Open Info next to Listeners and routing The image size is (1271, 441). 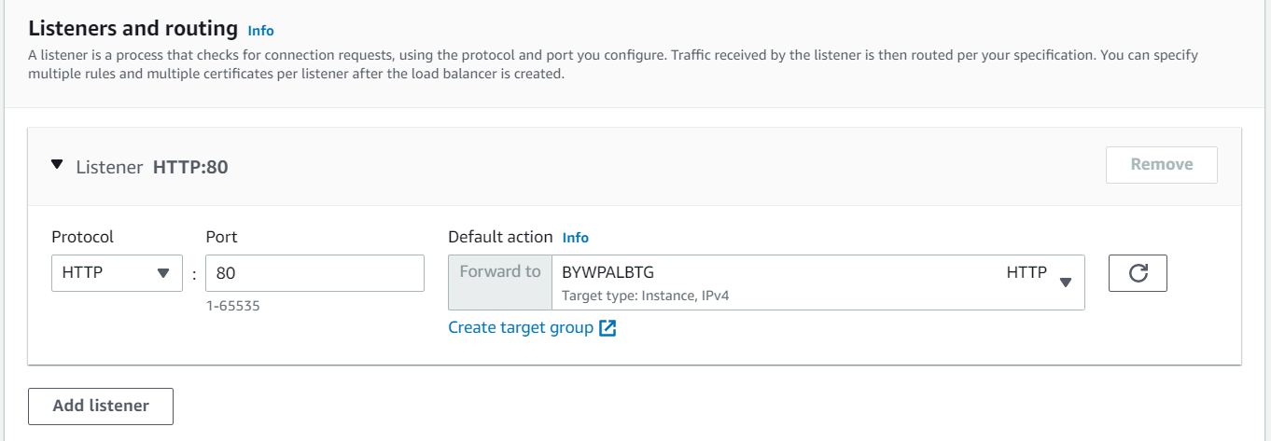(261, 31)
